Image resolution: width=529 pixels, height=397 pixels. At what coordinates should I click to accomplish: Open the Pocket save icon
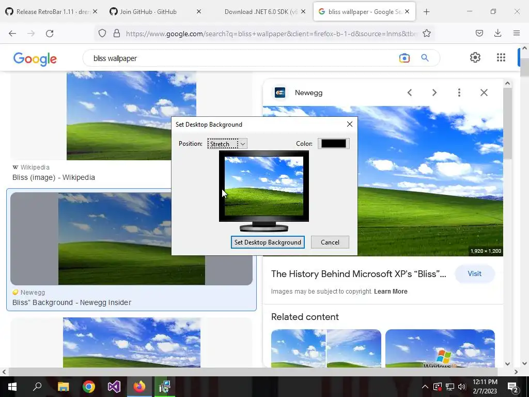click(x=479, y=33)
